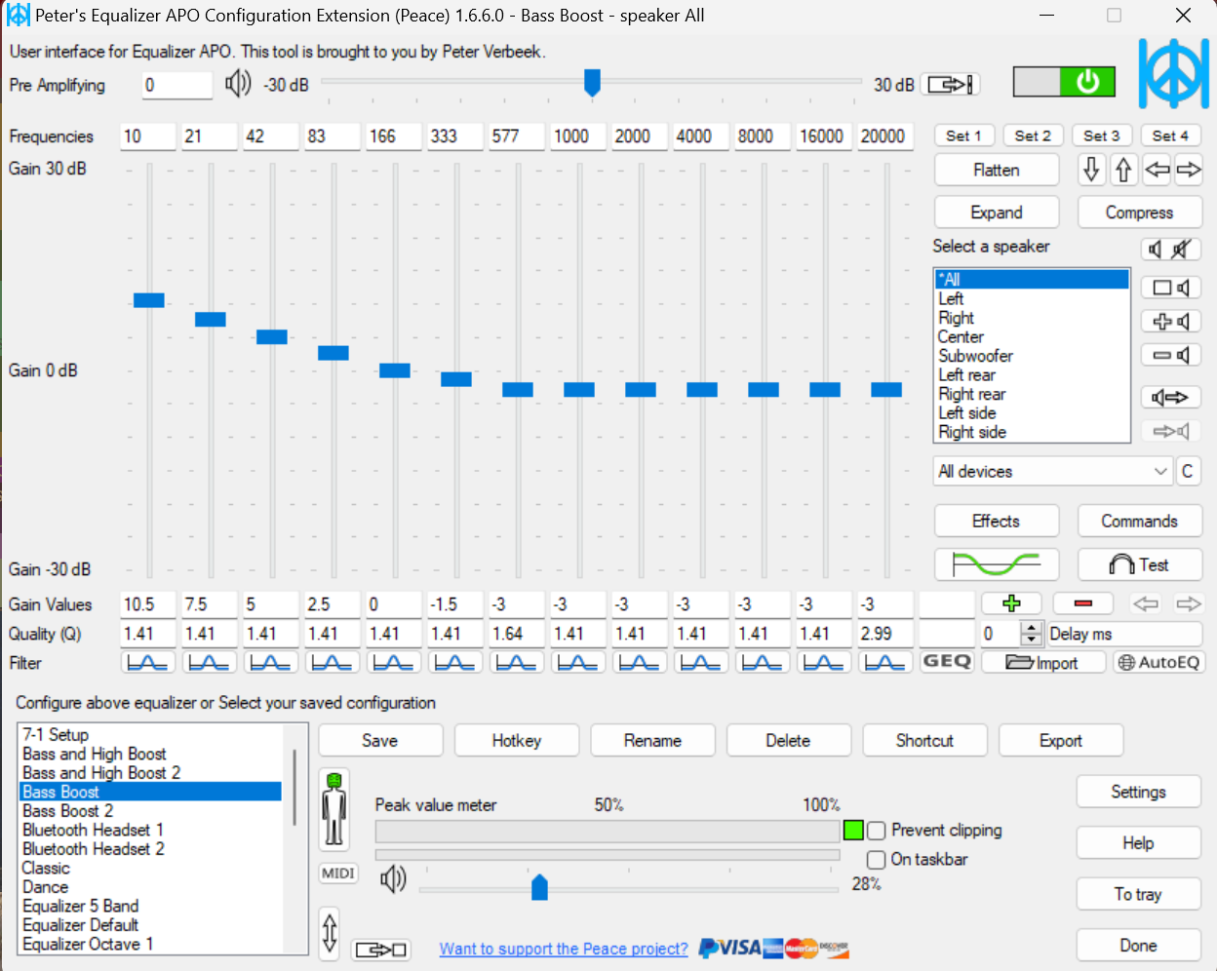Save the current configuration

[380, 741]
